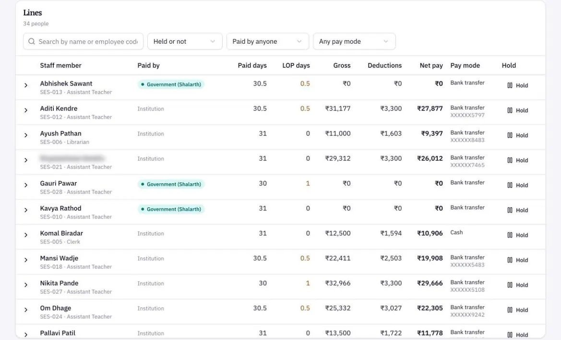Hold payment for Gauri Pawar

[517, 185]
